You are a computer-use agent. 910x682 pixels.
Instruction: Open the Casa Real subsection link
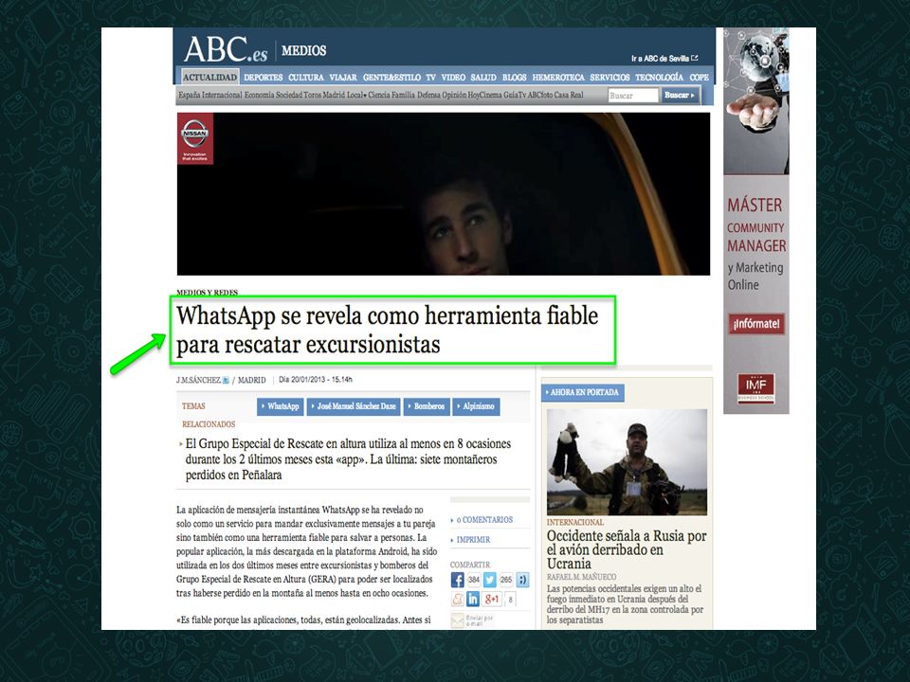(x=569, y=95)
